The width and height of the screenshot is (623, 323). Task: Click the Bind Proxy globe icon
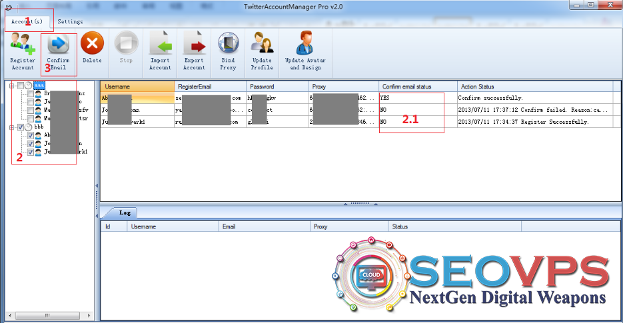pos(228,43)
